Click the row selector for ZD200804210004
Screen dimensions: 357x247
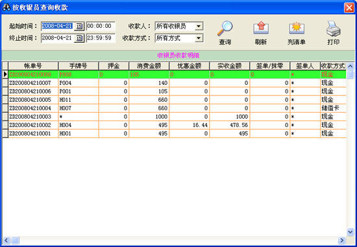(5, 108)
